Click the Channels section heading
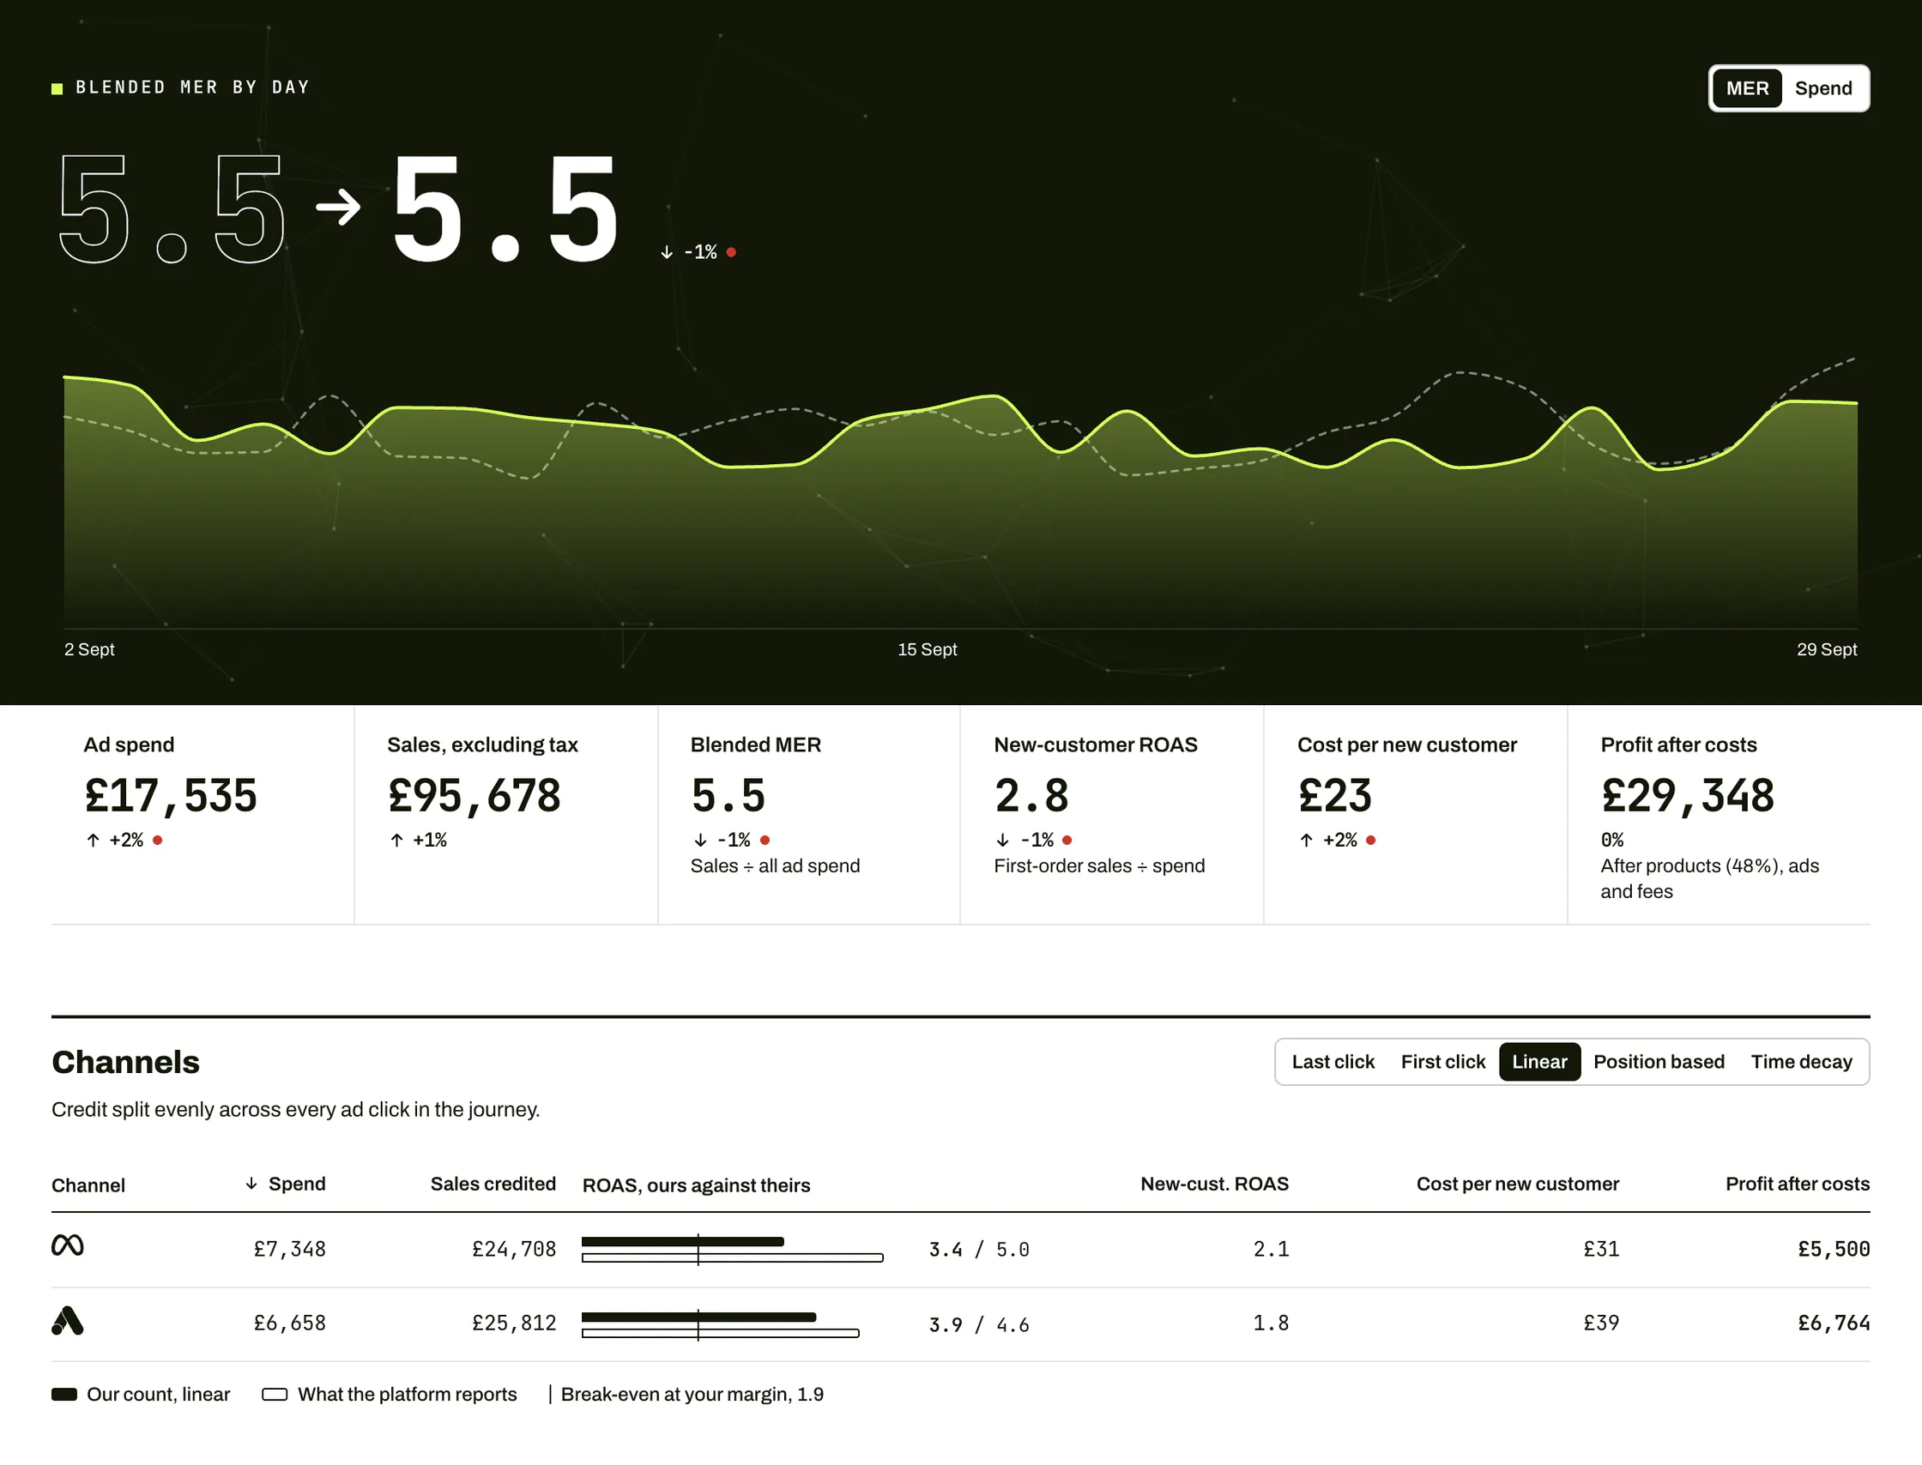The width and height of the screenshot is (1922, 1465). pyautogui.click(x=125, y=1062)
